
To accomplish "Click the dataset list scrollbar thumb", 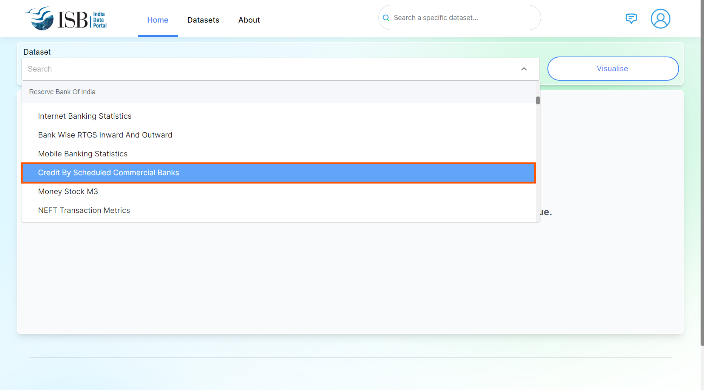I will coord(538,100).
